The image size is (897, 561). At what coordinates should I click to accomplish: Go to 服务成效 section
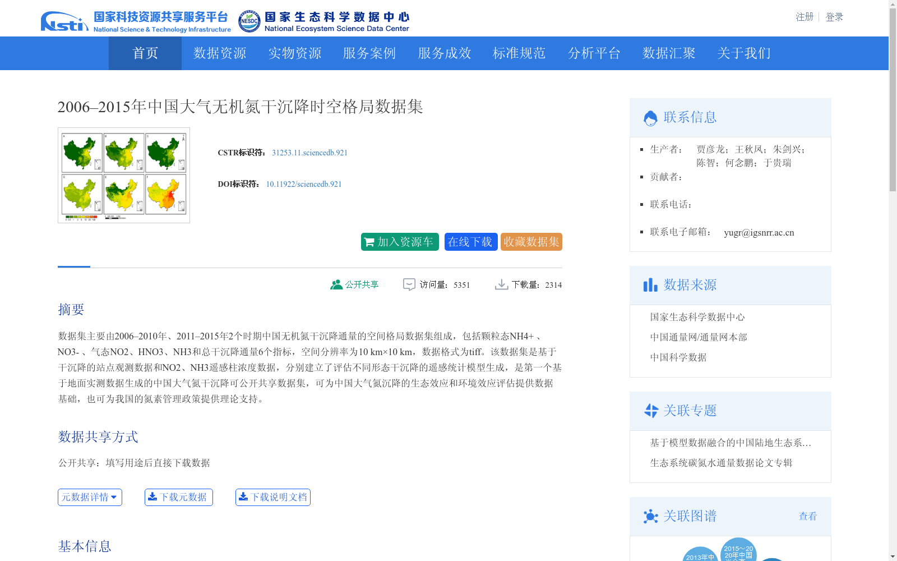pos(445,53)
